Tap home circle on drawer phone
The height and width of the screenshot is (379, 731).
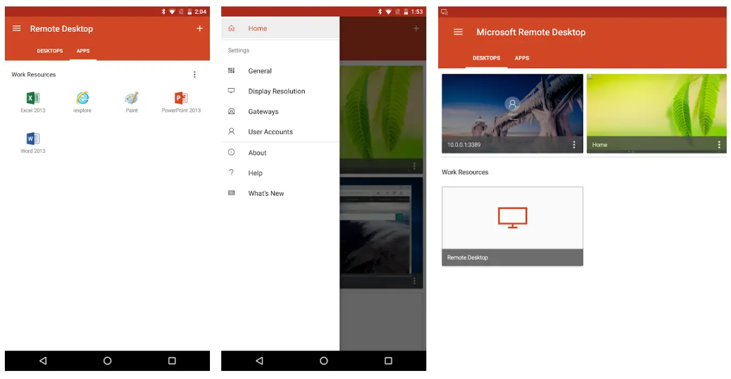pyautogui.click(x=324, y=361)
